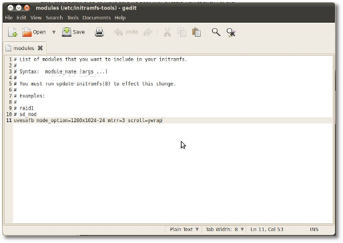Click empty editor area below the text
The image size is (343, 243).
[x=173, y=174]
